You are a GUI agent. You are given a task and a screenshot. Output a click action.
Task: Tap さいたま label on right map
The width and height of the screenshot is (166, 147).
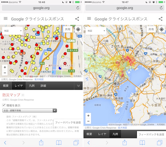(x=117, y=46)
